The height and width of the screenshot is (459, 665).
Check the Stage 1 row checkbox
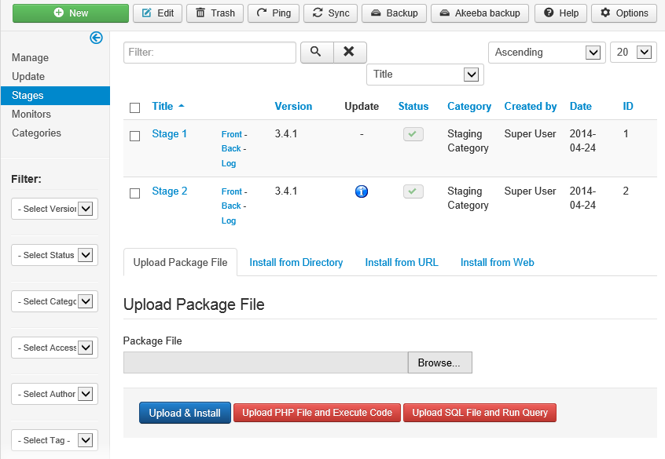(x=134, y=136)
